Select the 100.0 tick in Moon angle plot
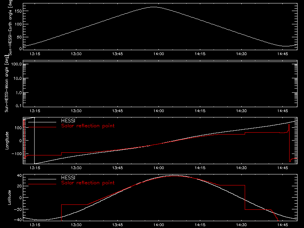This screenshot has height=228, width=304. tap(16, 64)
